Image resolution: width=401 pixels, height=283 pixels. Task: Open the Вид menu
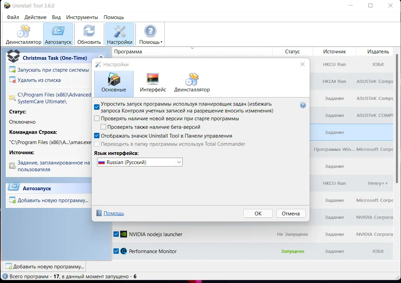(x=56, y=17)
